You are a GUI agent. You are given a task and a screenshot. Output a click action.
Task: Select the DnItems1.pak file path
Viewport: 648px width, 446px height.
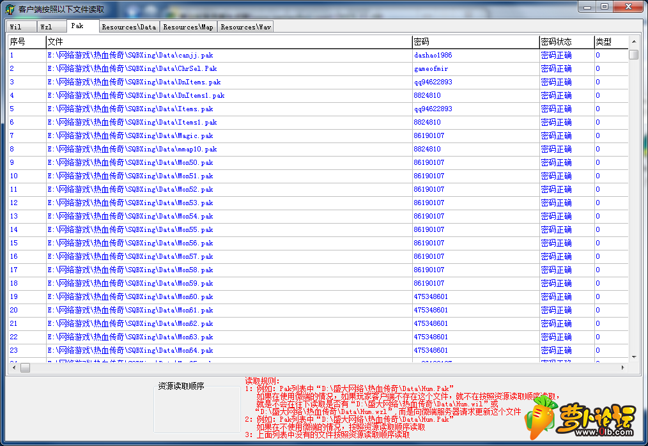click(136, 95)
